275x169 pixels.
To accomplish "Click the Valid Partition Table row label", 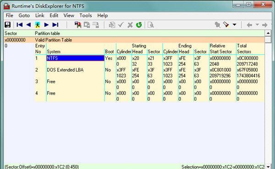I will 54,40.
